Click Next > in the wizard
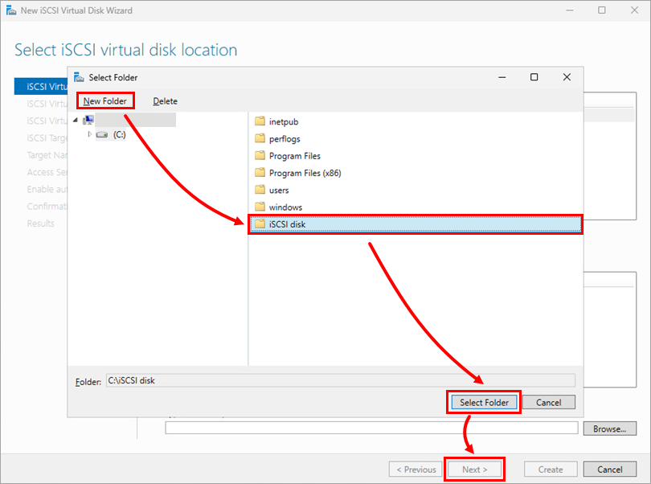 click(474, 470)
